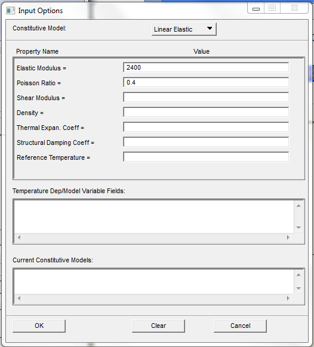Dismiss dialog with the Cancel button

click(240, 326)
